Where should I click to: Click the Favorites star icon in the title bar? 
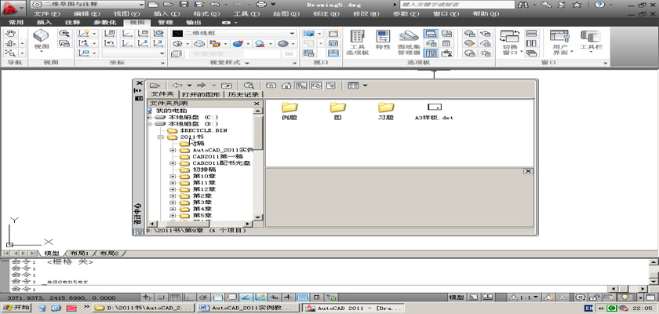coord(577,5)
